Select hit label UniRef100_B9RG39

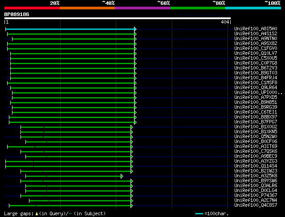coord(256,107)
